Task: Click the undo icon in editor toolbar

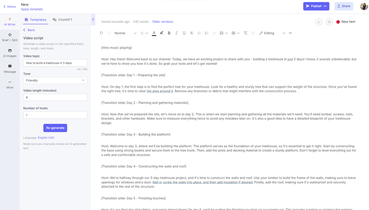Action: coord(101,33)
